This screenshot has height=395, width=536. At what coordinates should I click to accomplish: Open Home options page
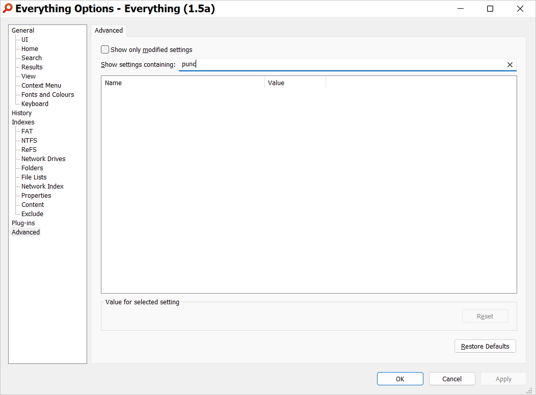click(30, 49)
